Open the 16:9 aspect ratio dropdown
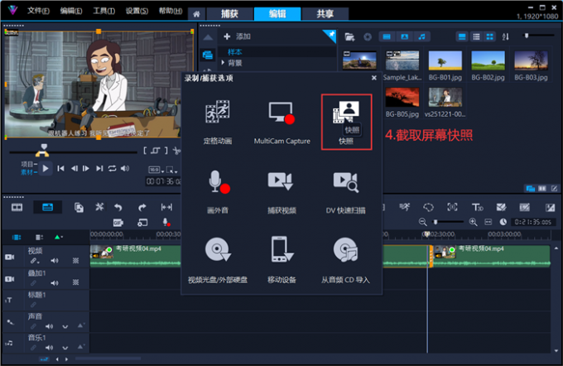Viewport: 563px width, 366px height. [x=156, y=170]
